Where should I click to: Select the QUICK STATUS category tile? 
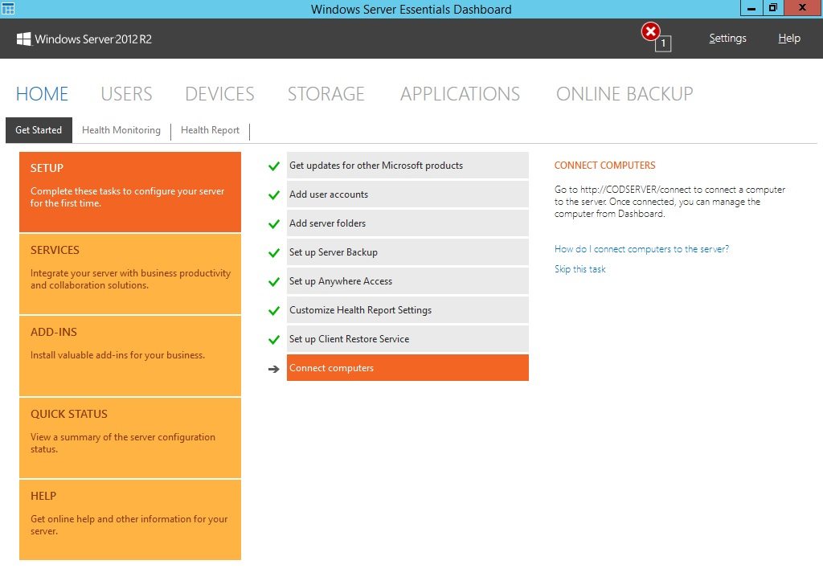(130, 438)
